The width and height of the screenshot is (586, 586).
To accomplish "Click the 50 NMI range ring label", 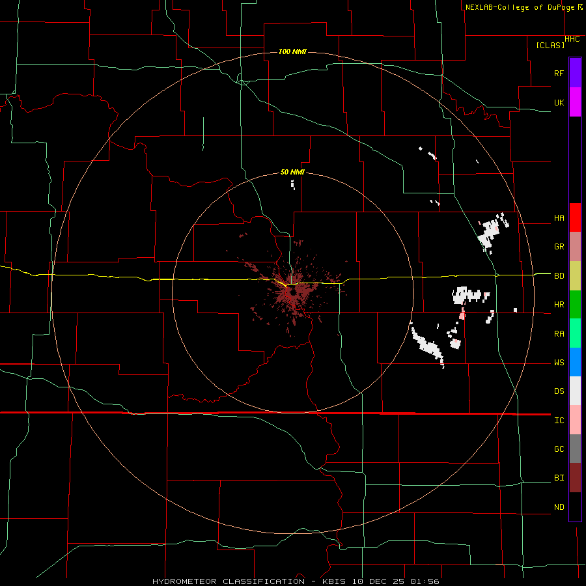I will tap(292, 172).
